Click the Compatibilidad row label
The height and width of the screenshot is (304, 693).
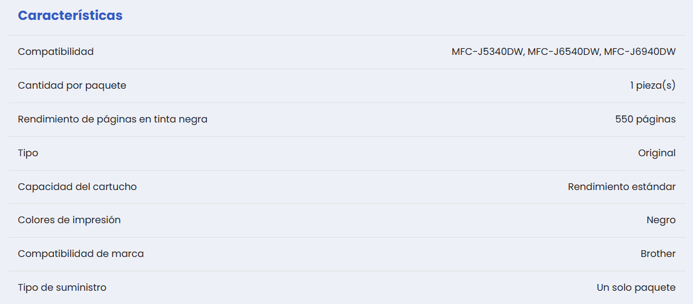tap(56, 52)
